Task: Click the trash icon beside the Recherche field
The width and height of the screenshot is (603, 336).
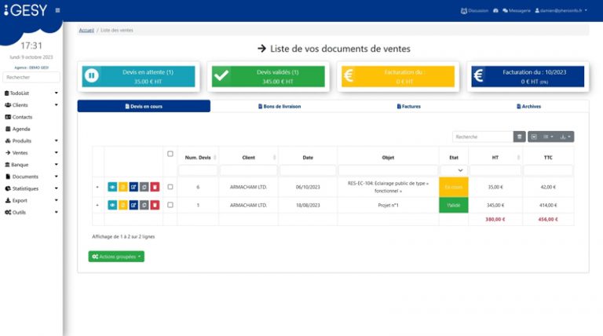Action: (519, 137)
